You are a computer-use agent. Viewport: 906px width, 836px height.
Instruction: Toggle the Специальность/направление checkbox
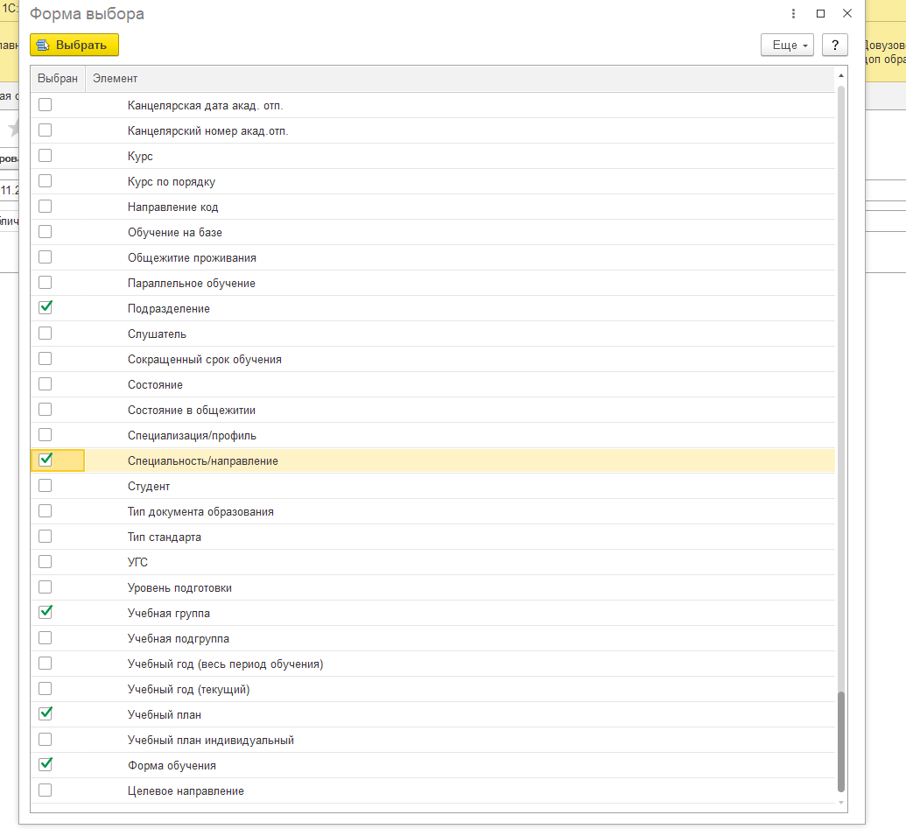(46, 460)
